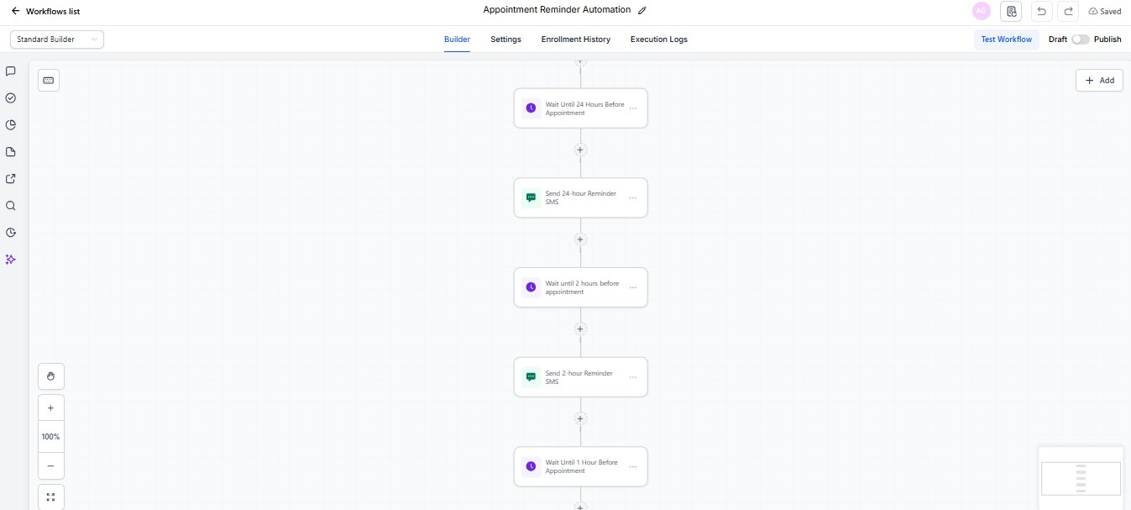Select the Send 2-hour Reminder SMS step
1131x510 pixels.
click(x=580, y=377)
